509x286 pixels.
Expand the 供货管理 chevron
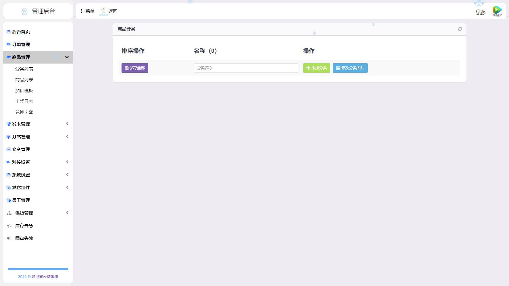click(x=67, y=213)
